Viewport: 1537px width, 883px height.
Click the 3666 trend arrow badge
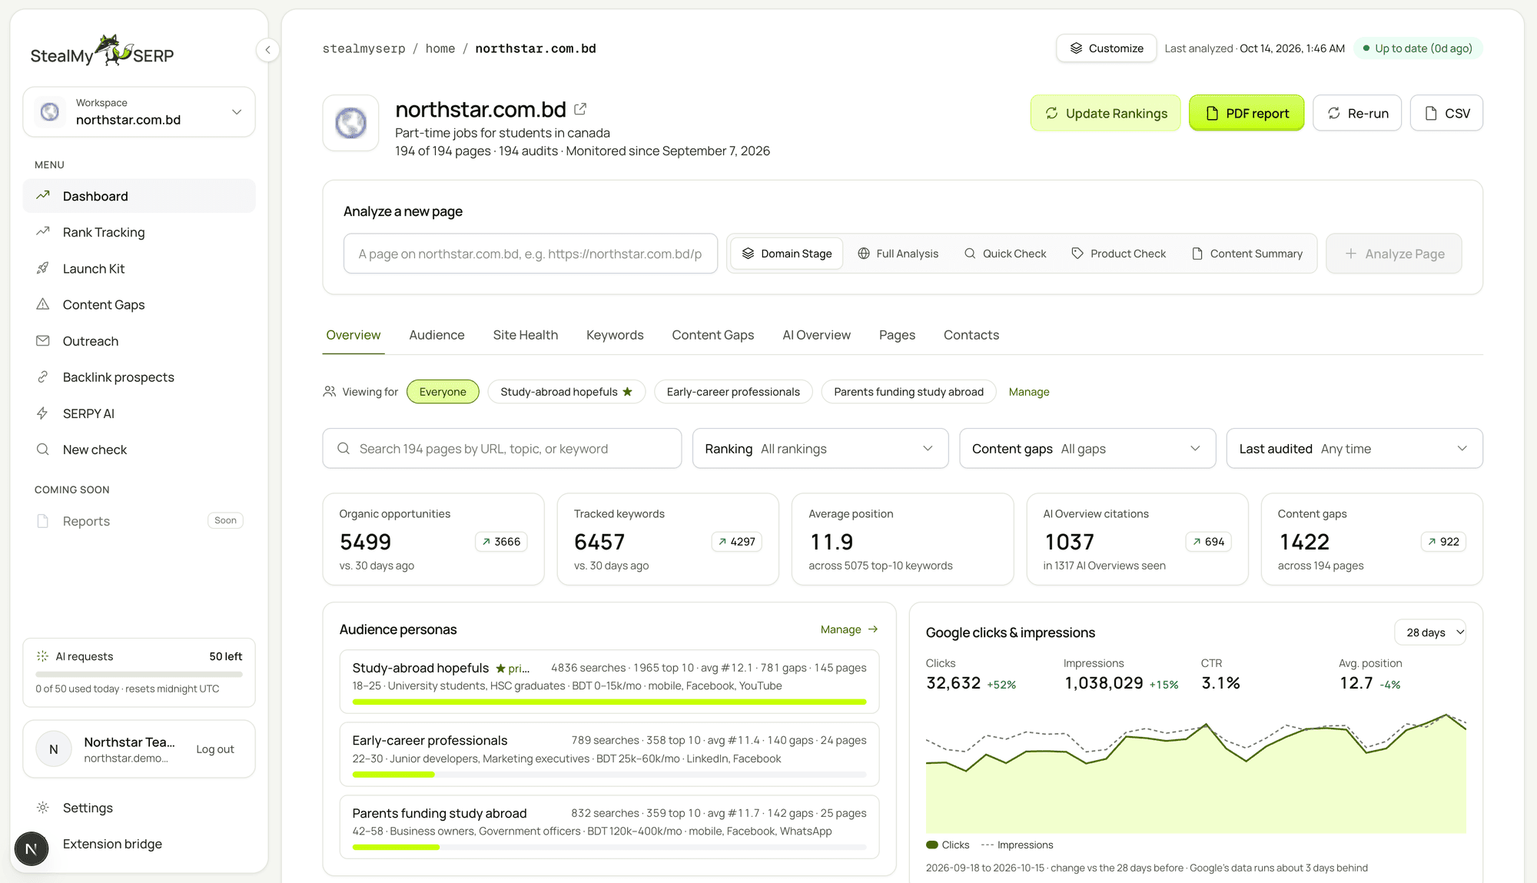(x=501, y=542)
